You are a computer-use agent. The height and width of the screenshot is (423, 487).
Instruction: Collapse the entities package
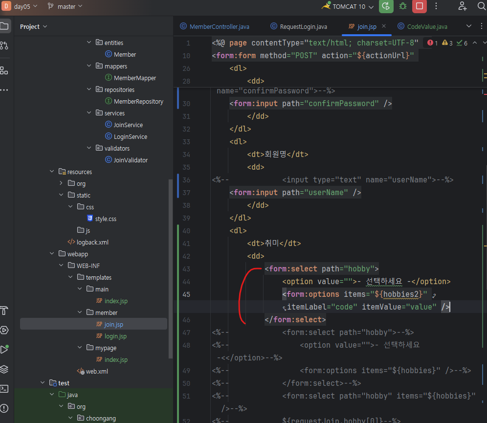tap(89, 42)
